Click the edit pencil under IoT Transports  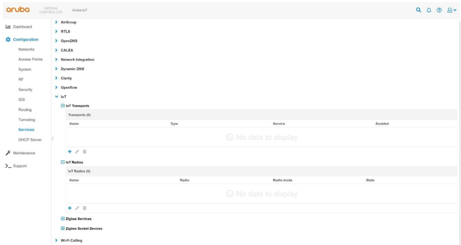pos(77,151)
